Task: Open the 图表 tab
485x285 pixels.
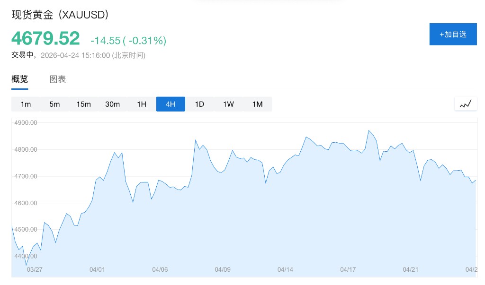Action: pyautogui.click(x=58, y=79)
